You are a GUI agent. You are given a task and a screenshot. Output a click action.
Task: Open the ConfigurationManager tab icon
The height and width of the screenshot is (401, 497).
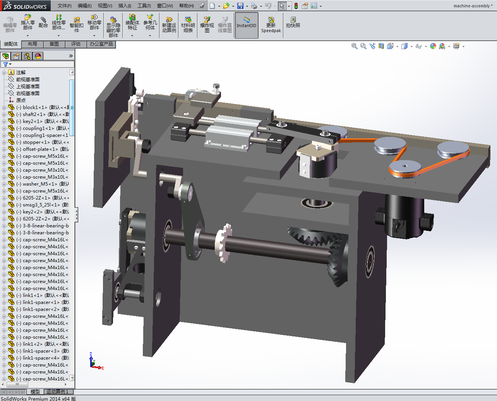coord(27,56)
